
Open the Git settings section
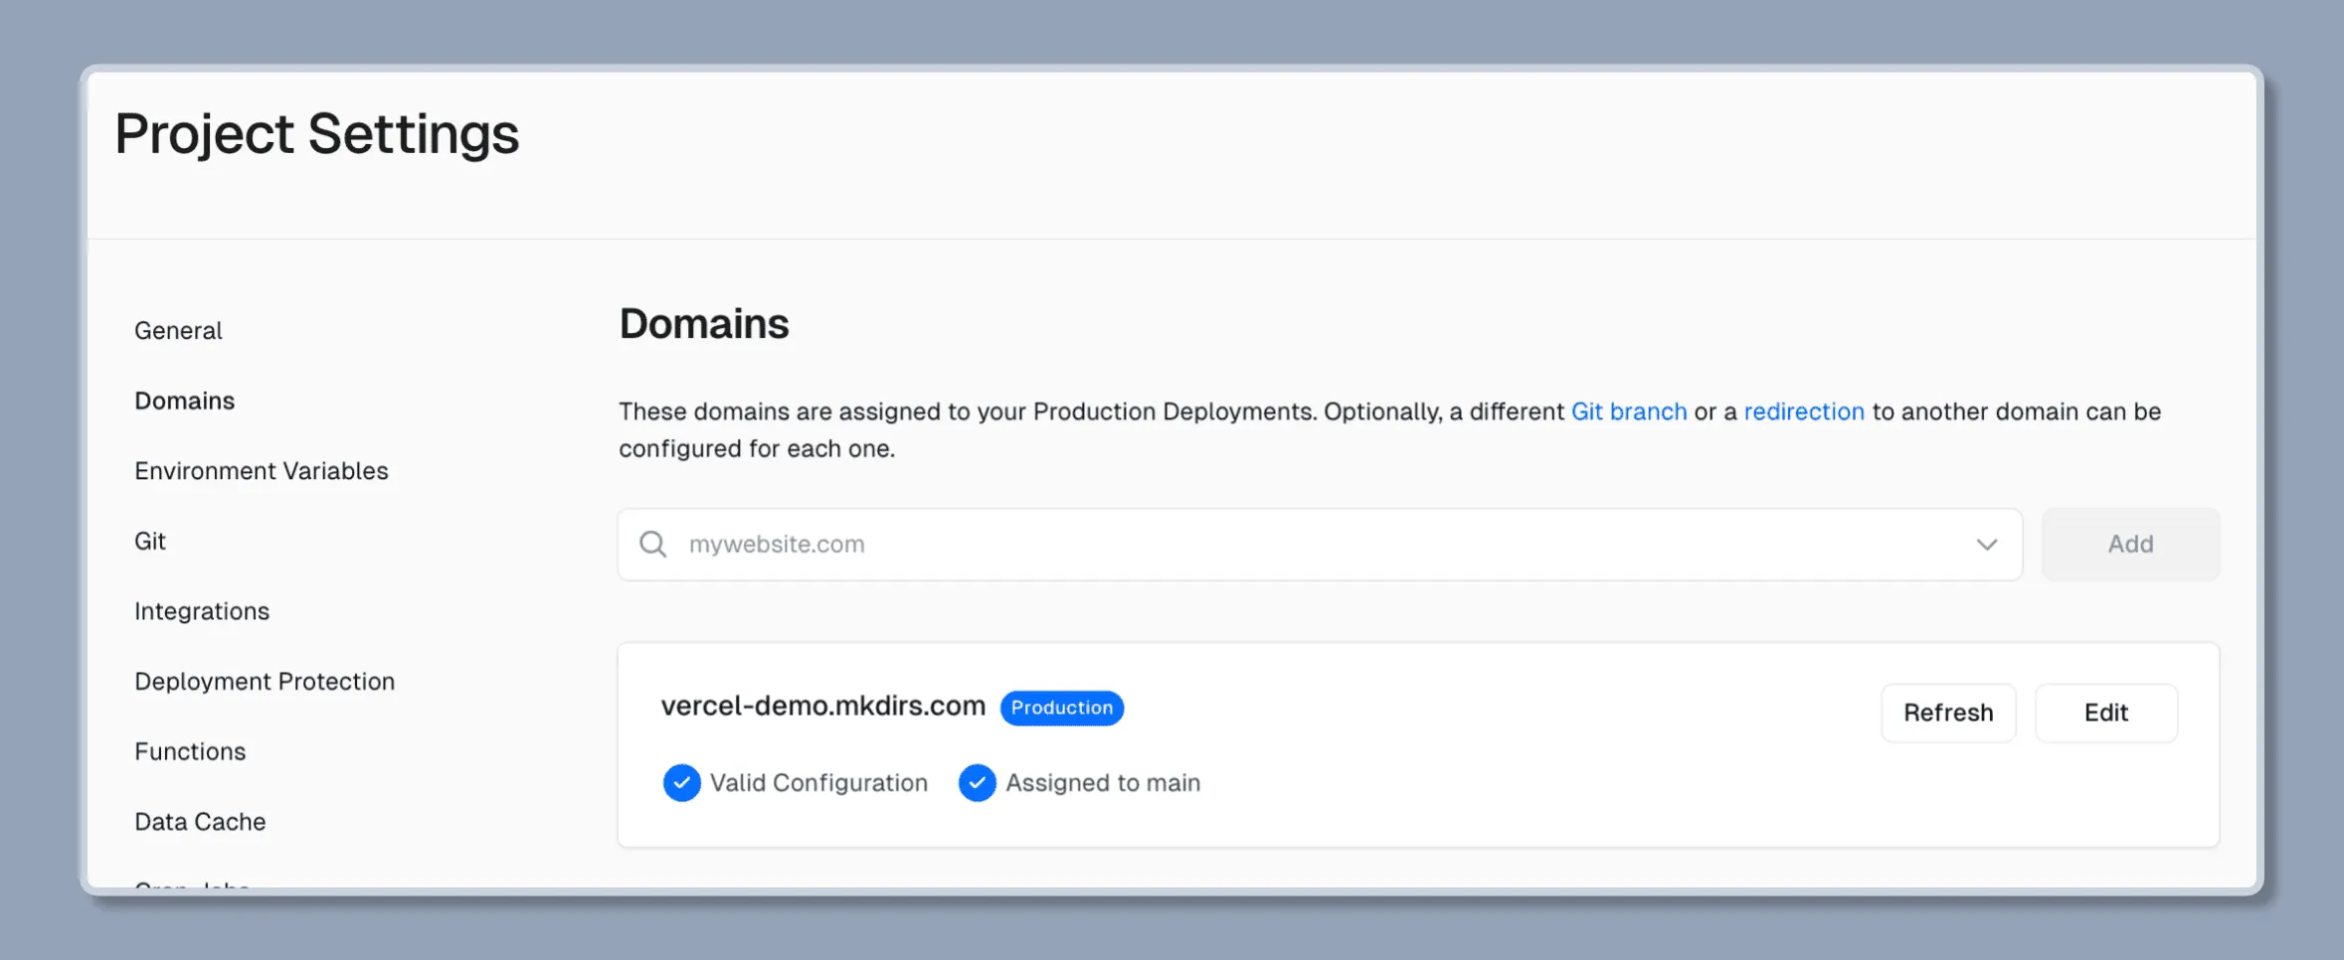[x=150, y=542]
